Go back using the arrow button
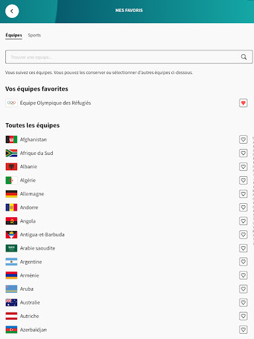The image size is (254, 339). point(12,11)
